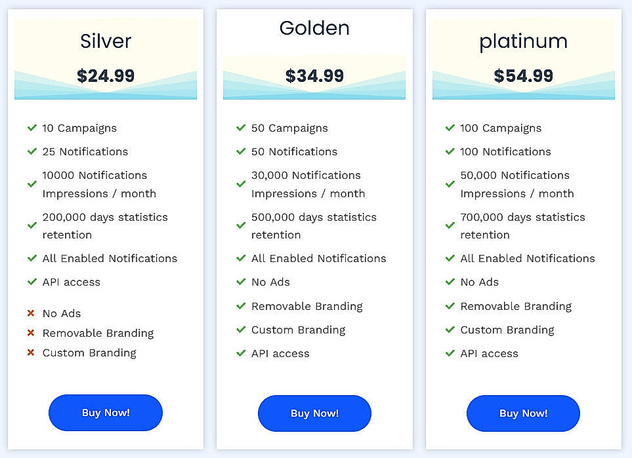Select the Silver plan header

click(x=105, y=41)
